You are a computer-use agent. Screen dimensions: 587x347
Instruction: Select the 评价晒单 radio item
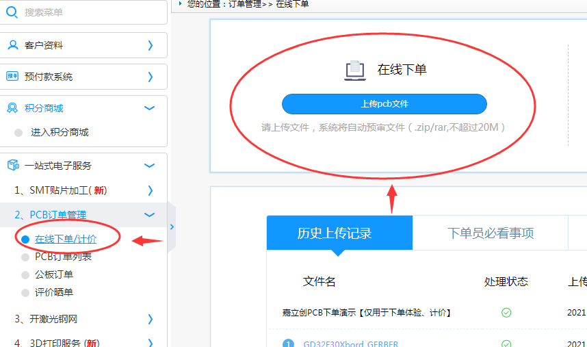coord(25,292)
